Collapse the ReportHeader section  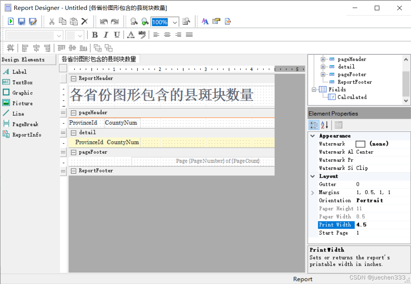[74, 78]
